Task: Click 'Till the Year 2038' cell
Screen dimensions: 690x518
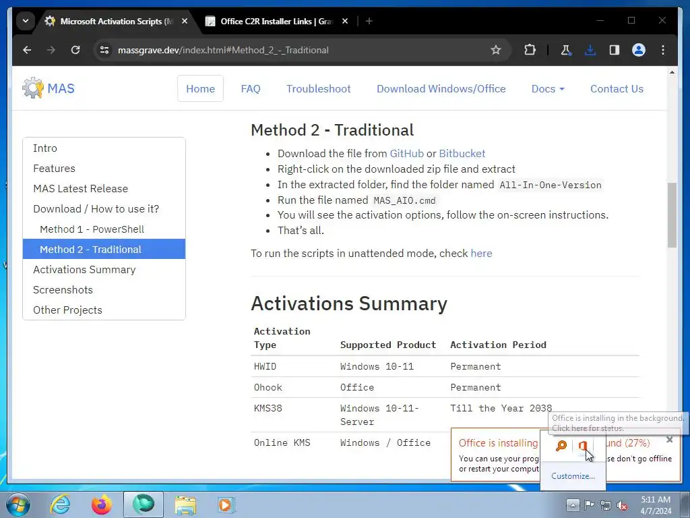Action: click(x=501, y=408)
